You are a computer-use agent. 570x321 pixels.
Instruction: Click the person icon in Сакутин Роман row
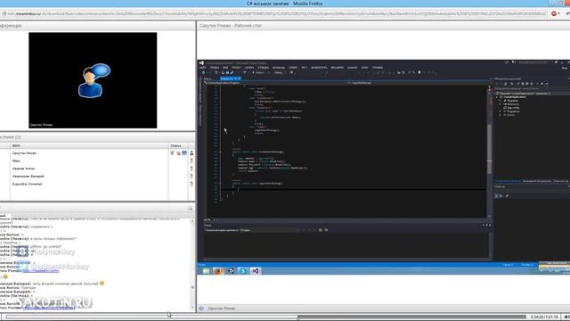191,153
